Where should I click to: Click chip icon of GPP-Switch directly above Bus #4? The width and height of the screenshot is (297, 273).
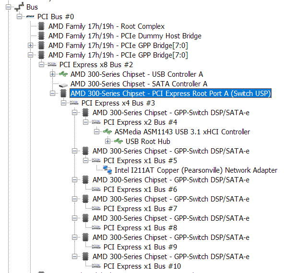85,113
